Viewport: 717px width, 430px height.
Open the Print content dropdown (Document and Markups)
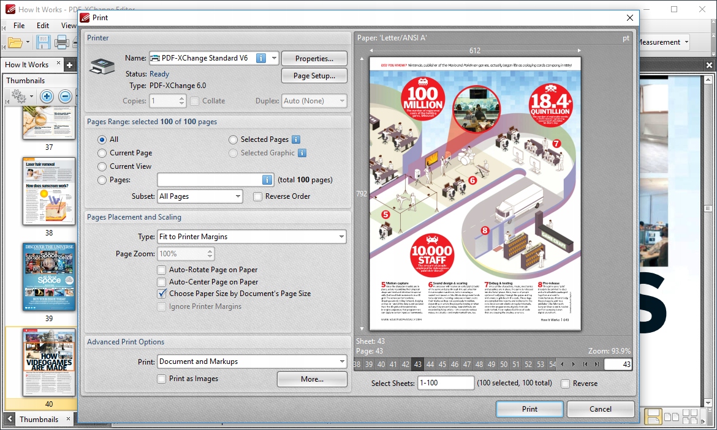click(x=251, y=361)
